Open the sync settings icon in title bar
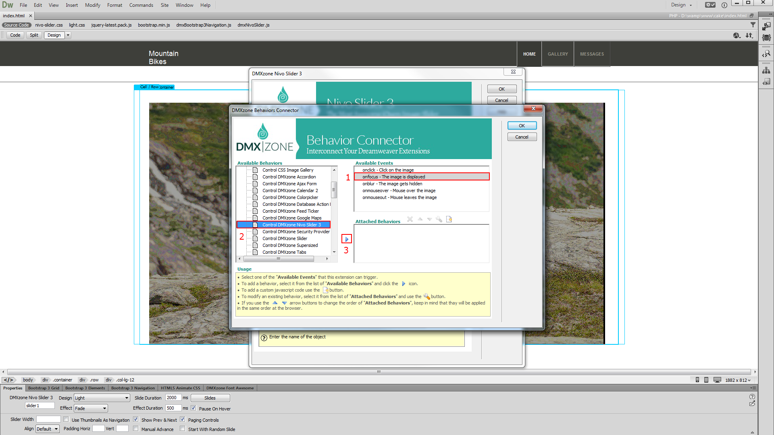Viewport: 774px width, 435px height. [710, 5]
